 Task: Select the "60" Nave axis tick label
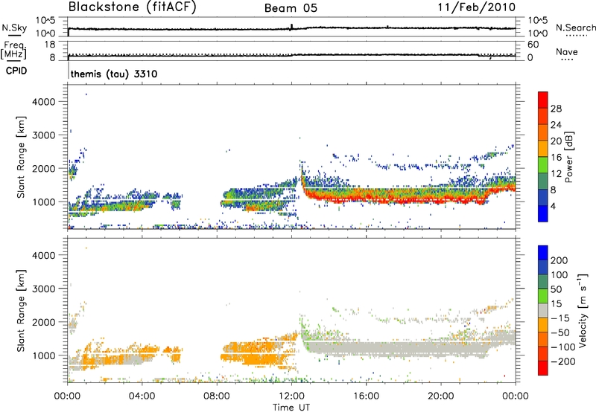click(x=533, y=45)
